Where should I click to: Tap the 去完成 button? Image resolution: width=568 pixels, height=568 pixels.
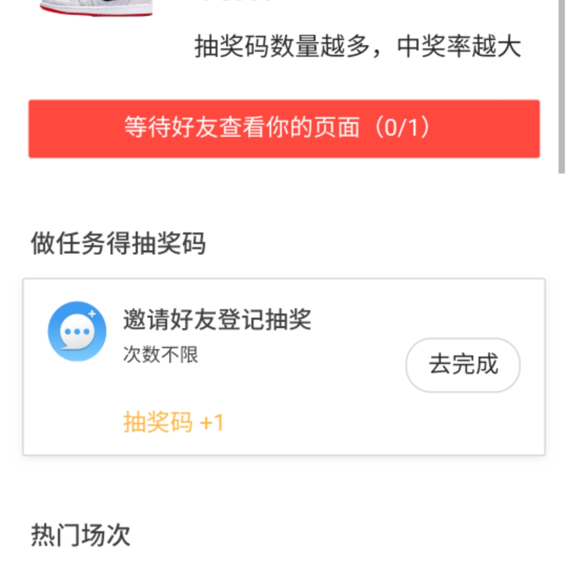tap(463, 365)
